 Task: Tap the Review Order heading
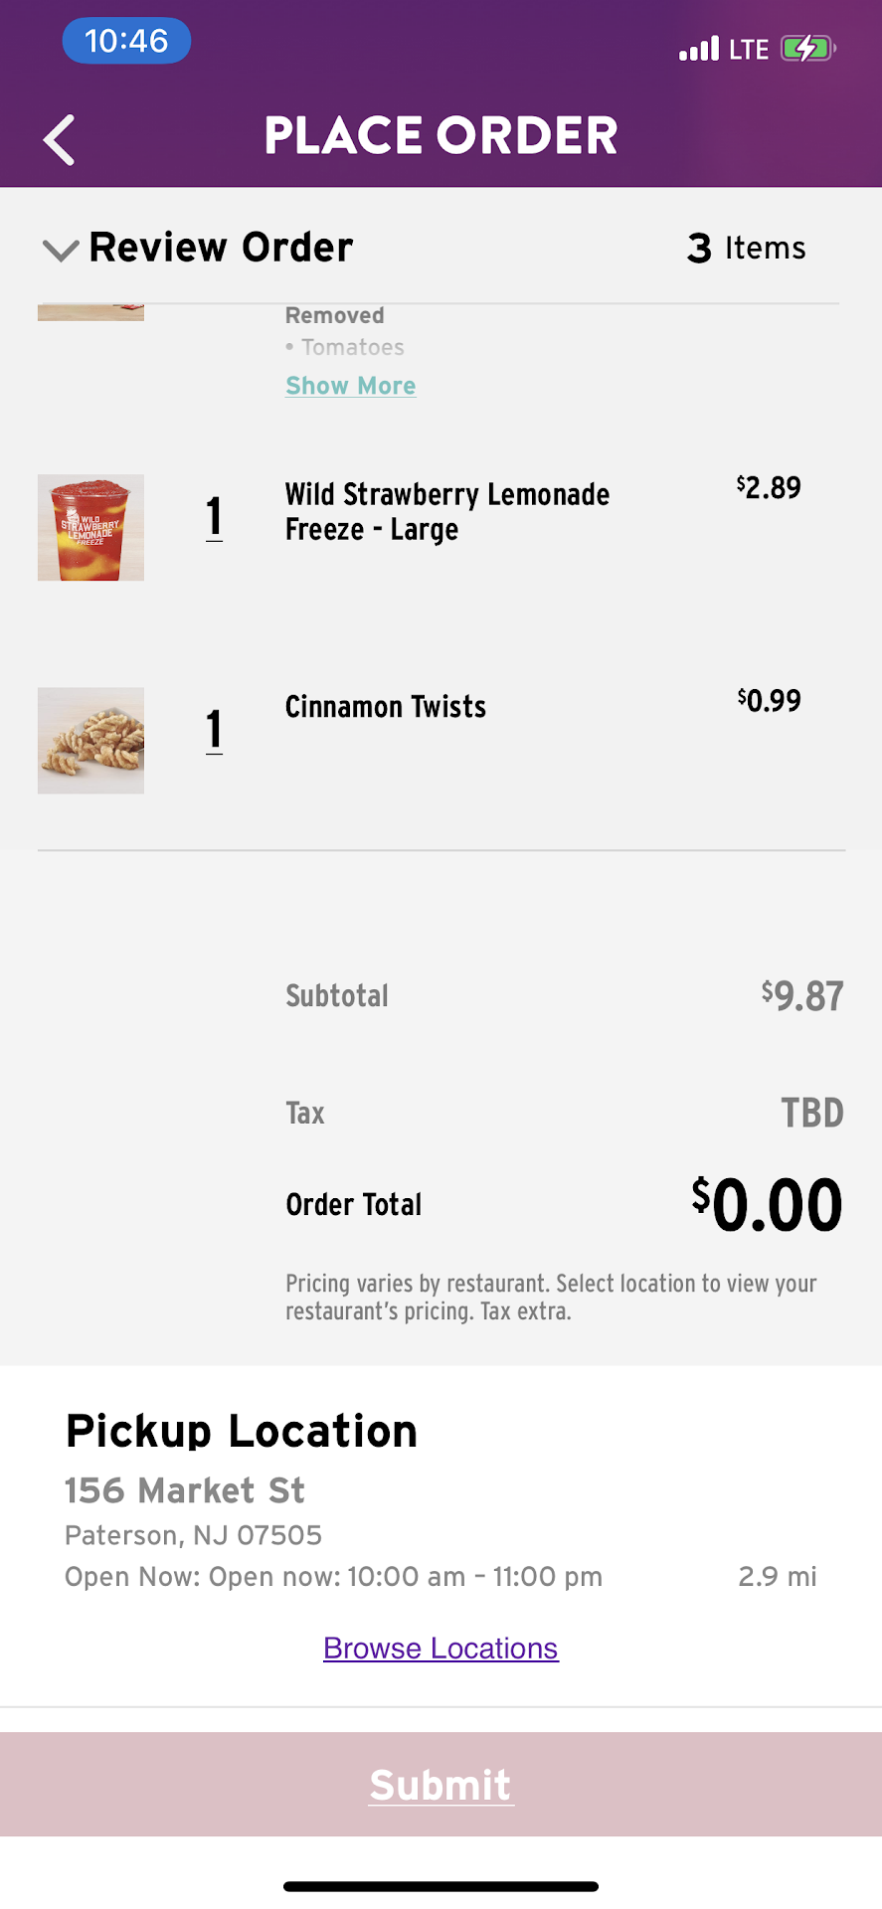coord(221,248)
